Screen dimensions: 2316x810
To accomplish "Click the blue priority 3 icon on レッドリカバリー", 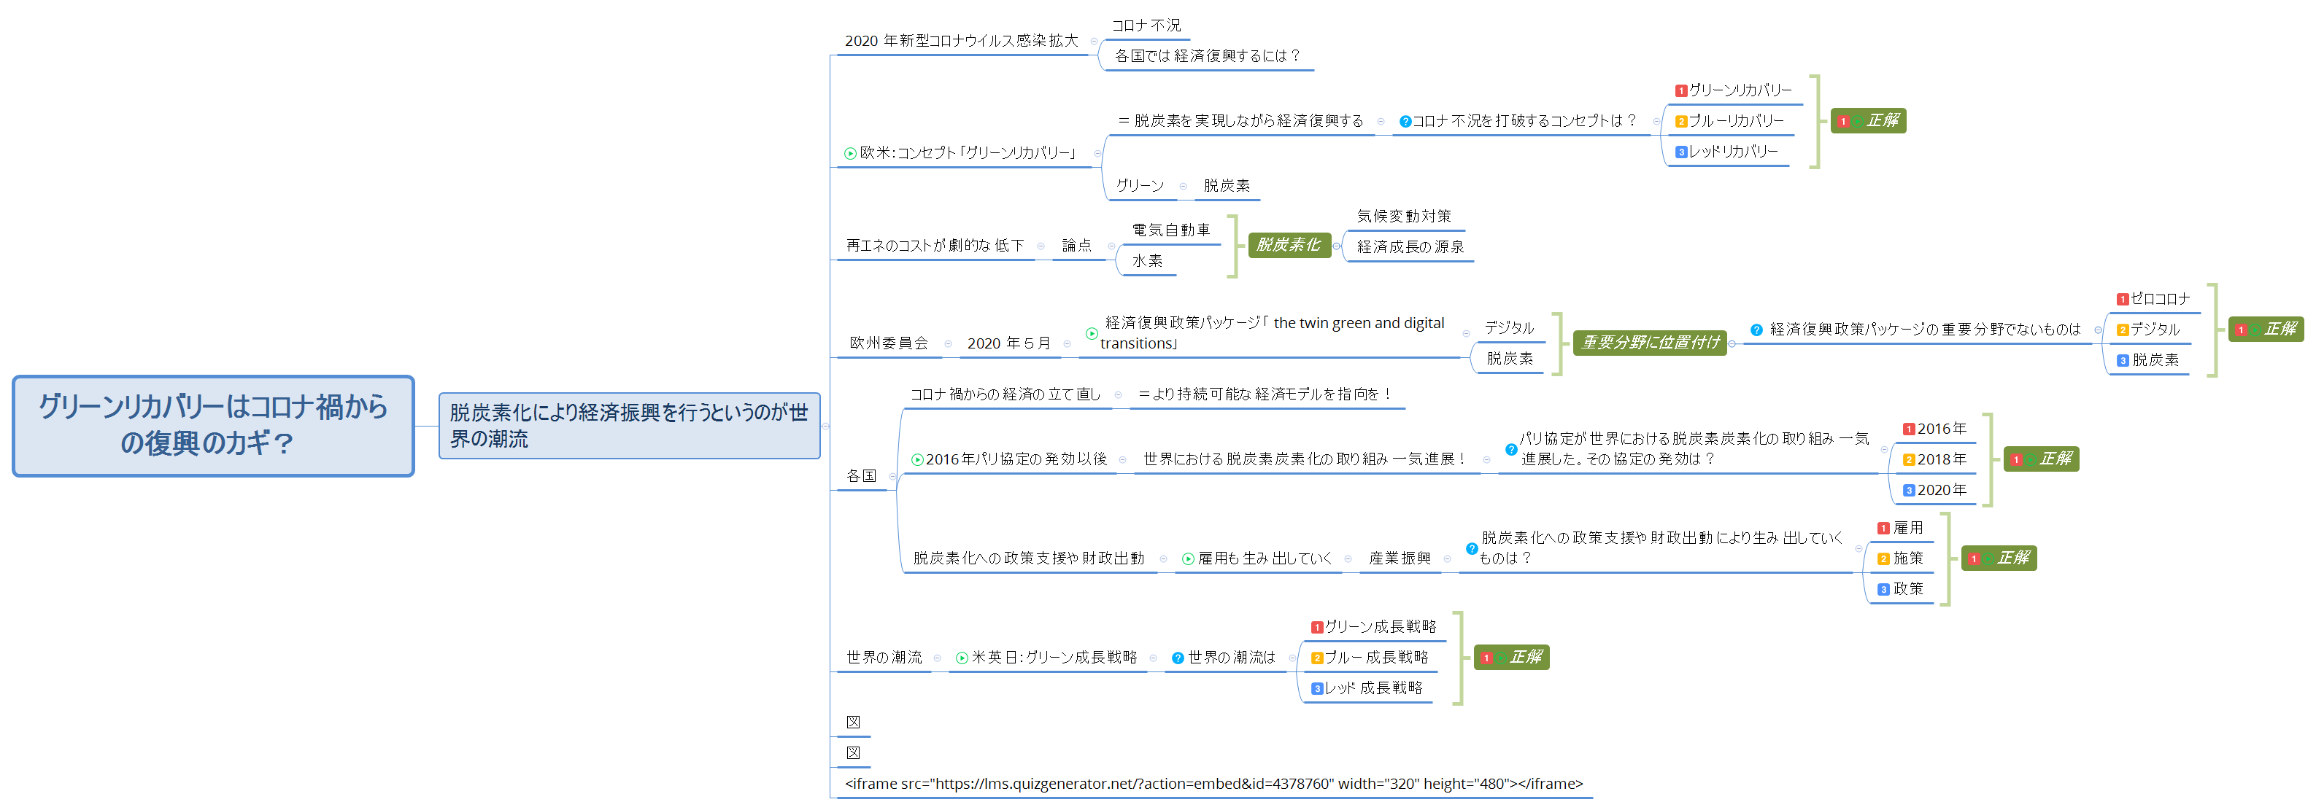I will tap(1680, 152).
